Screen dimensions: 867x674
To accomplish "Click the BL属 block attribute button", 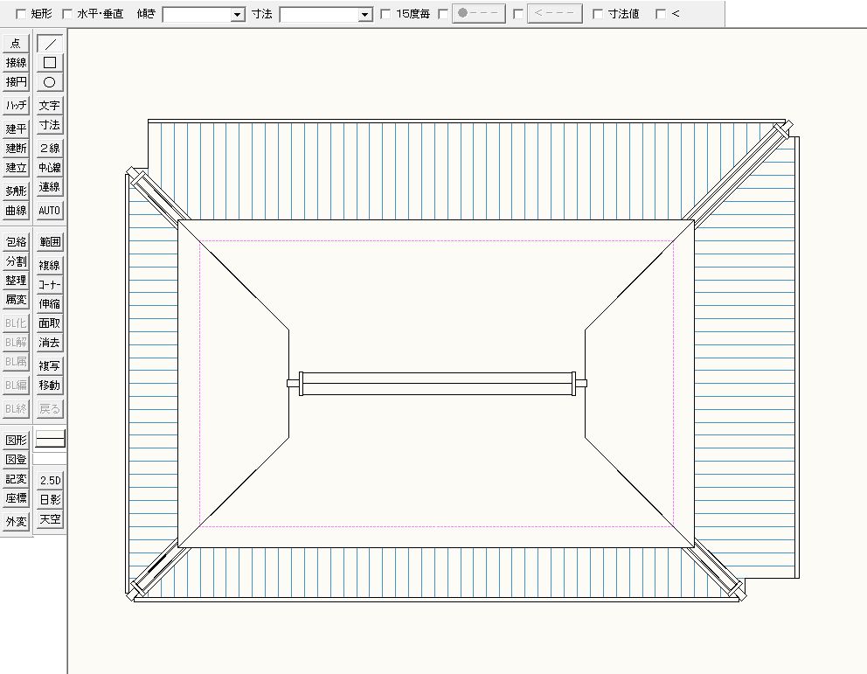I will click(x=16, y=362).
